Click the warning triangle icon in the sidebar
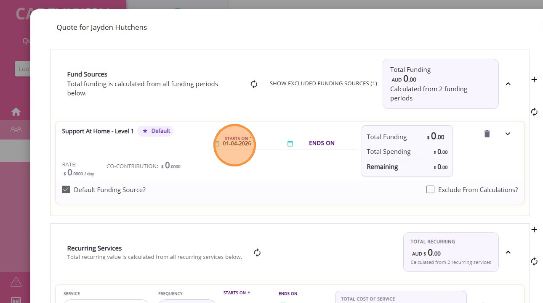This screenshot has width=543, height=303. pyautogui.click(x=16, y=282)
